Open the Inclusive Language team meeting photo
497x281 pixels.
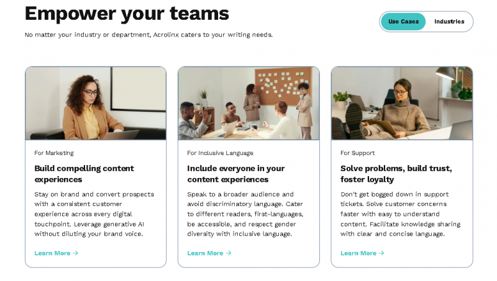[248, 103]
